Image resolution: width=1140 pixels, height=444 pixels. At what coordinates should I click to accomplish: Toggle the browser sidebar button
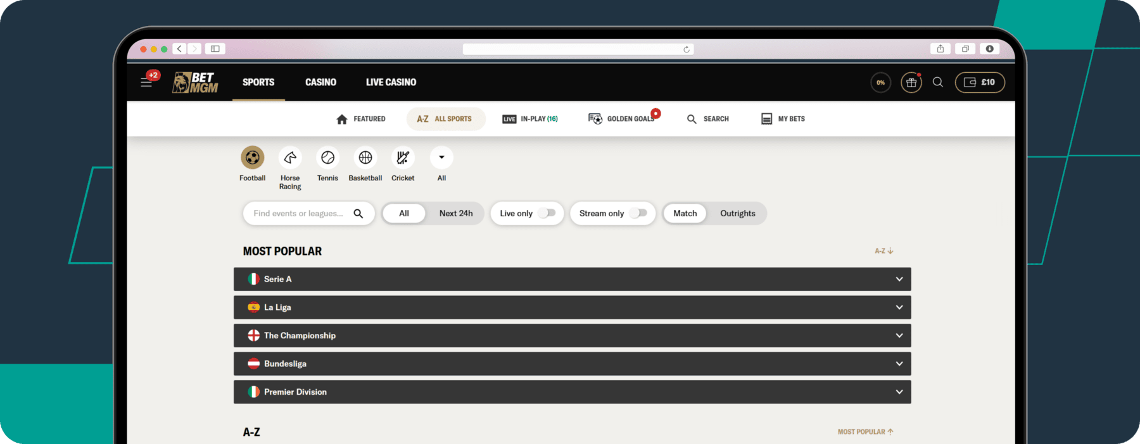tap(215, 49)
